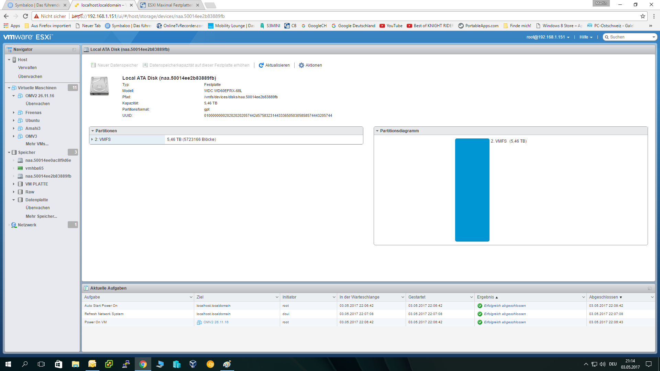Expand the Freenas VM tree node
Viewport: 660px width, 371px height.
click(x=14, y=113)
